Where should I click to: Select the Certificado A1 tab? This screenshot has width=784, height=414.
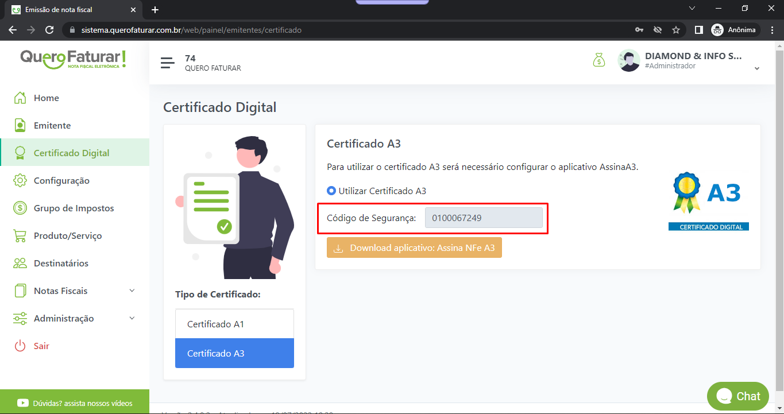[x=234, y=324]
